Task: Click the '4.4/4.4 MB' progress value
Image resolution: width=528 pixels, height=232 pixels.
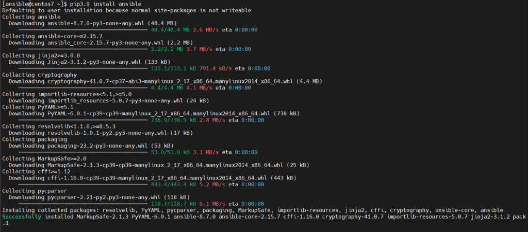Action: [167, 87]
